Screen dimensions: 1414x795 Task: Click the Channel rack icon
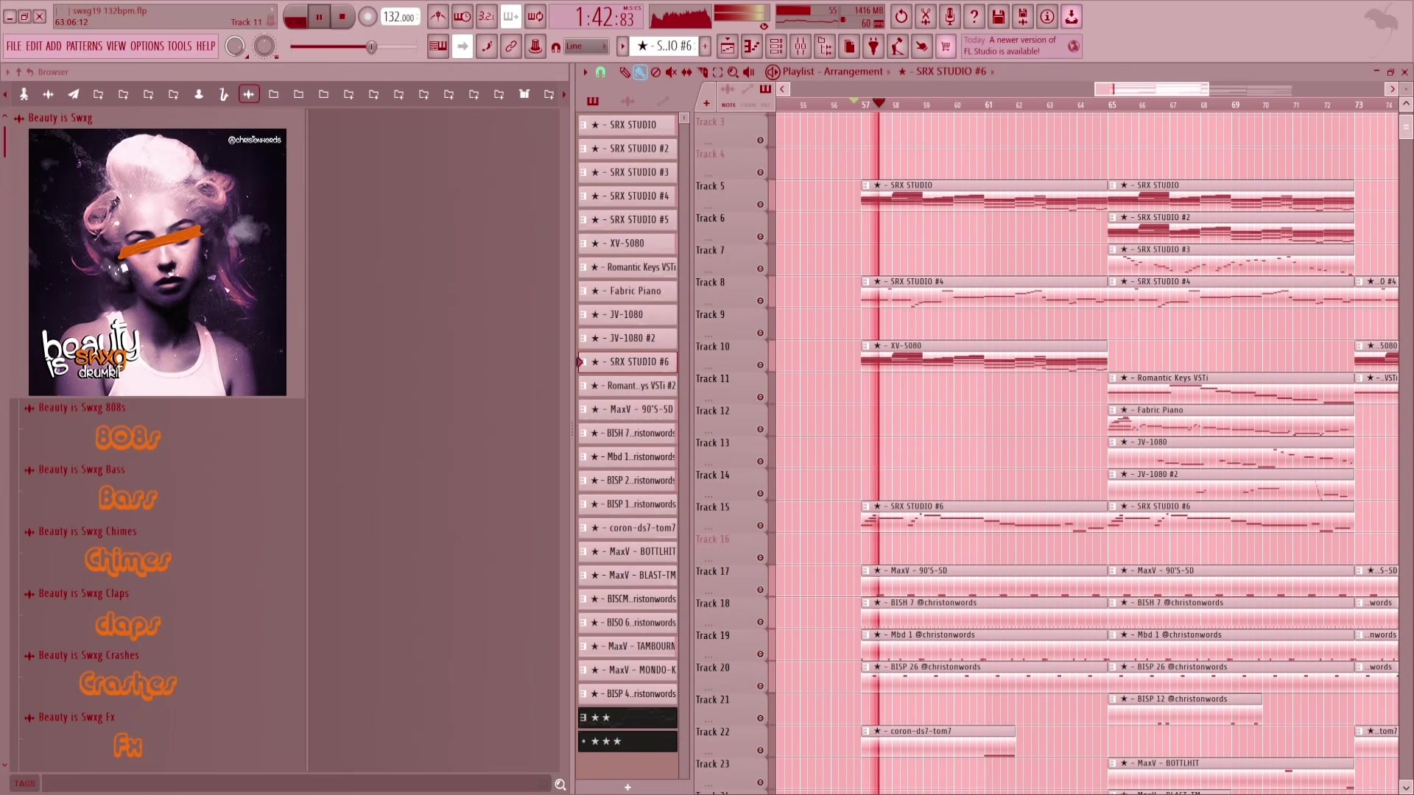tap(775, 47)
